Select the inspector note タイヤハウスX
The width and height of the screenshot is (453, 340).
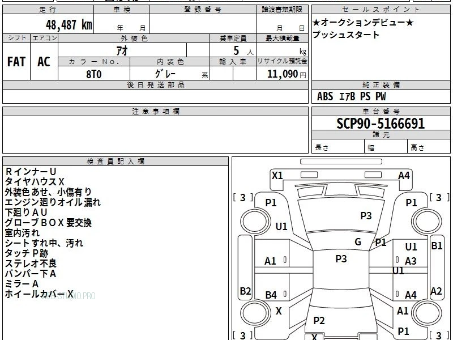tap(35, 182)
